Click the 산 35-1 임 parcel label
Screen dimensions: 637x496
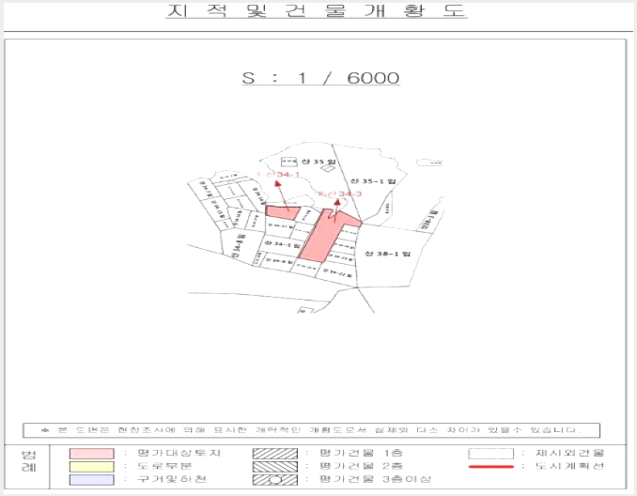[x=373, y=180]
